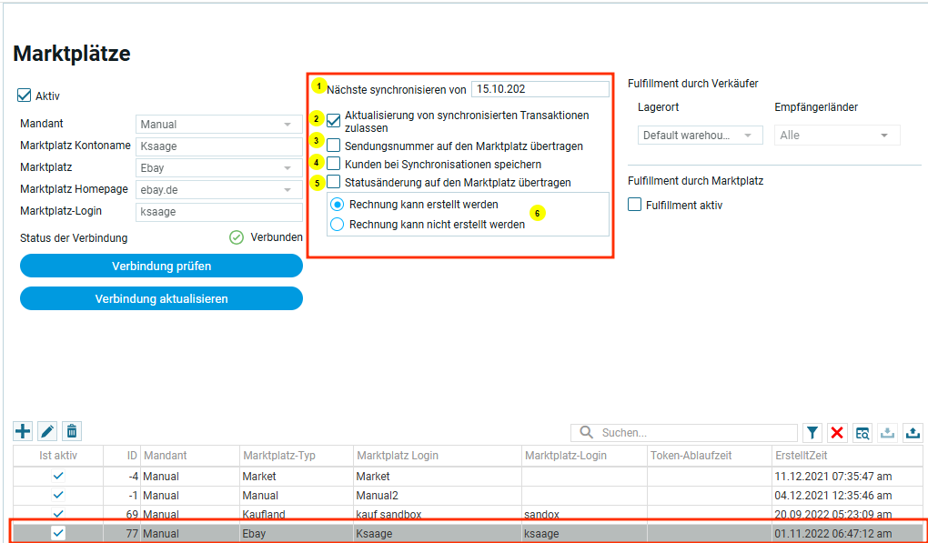Sort table by the Marktplatz-Typ column header
Screen dimensions: 928x543
pos(295,455)
